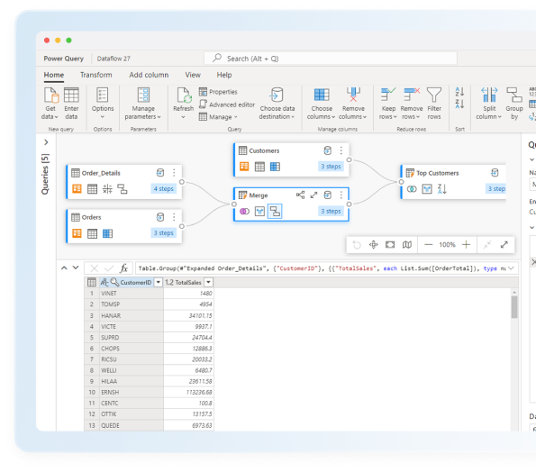Click the diagram reset/undo icon

pos(357,245)
